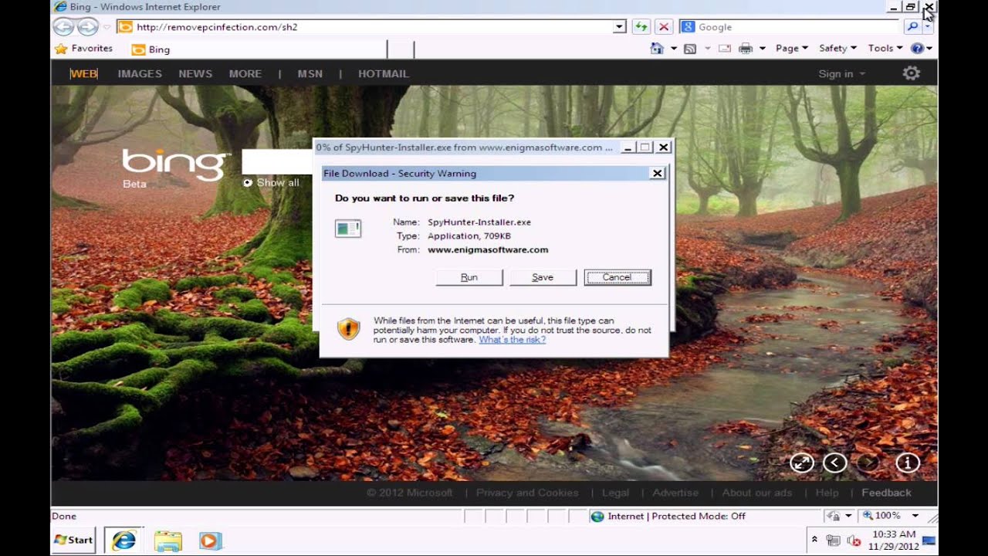Screen dimensions: 988x556
Task: Click the shield warning icon in dialog
Action: [349, 330]
